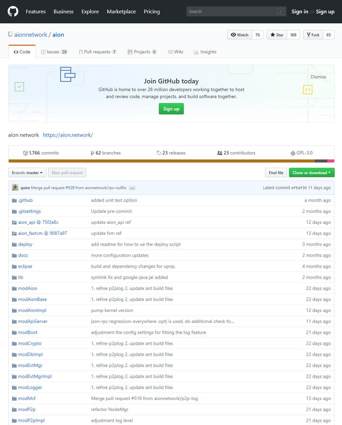Click the folder icon for lib

coord(14,278)
